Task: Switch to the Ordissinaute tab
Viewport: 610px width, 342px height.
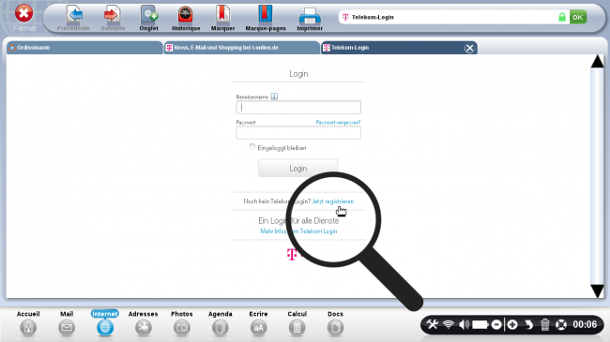Action: [x=84, y=48]
